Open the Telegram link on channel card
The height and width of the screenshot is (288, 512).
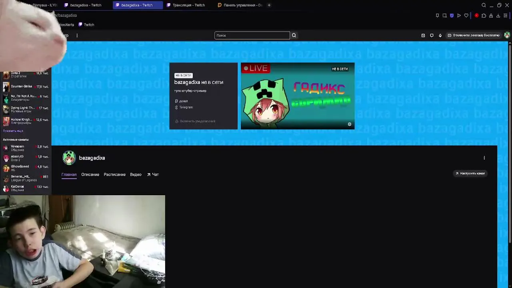[x=184, y=107]
